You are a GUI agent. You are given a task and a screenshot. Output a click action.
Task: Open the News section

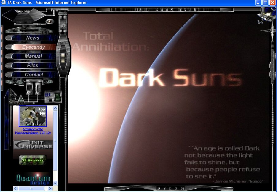32,38
